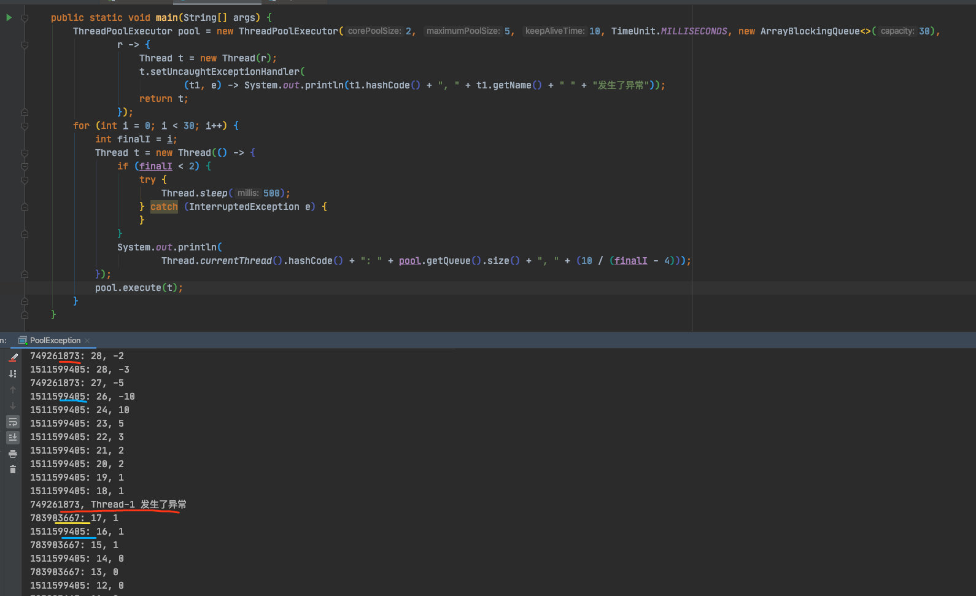This screenshot has height=596, width=976.
Task: Click TimeUnit.MILLISECONDS in the code
Action: [669, 31]
